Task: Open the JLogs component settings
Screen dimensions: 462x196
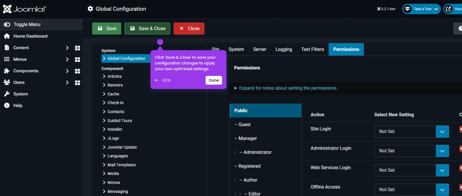Action: [113, 138]
